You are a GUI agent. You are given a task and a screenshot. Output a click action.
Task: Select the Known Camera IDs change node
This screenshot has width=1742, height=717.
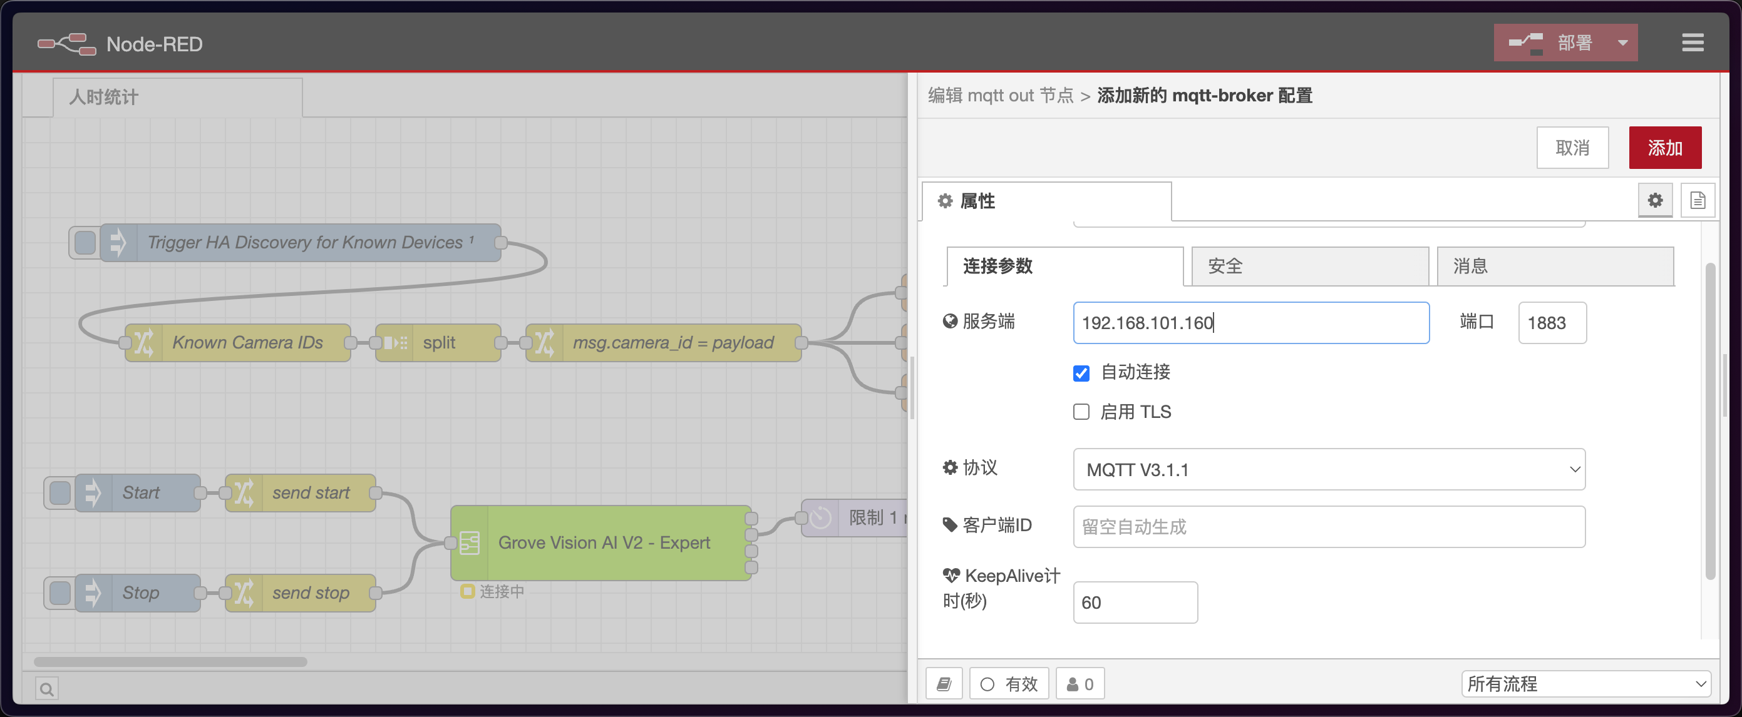(237, 343)
